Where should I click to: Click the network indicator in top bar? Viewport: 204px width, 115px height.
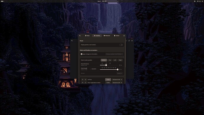click(198, 1)
